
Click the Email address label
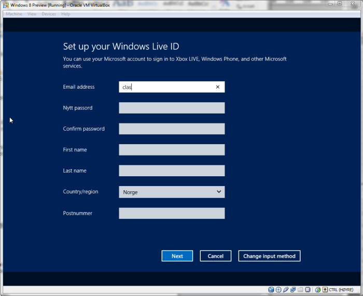(x=79, y=87)
